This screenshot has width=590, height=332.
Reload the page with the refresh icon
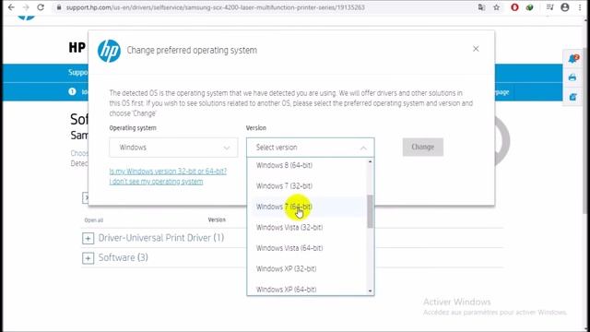[x=41, y=7]
